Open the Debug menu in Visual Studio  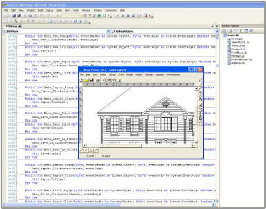pyautogui.click(x=49, y=11)
